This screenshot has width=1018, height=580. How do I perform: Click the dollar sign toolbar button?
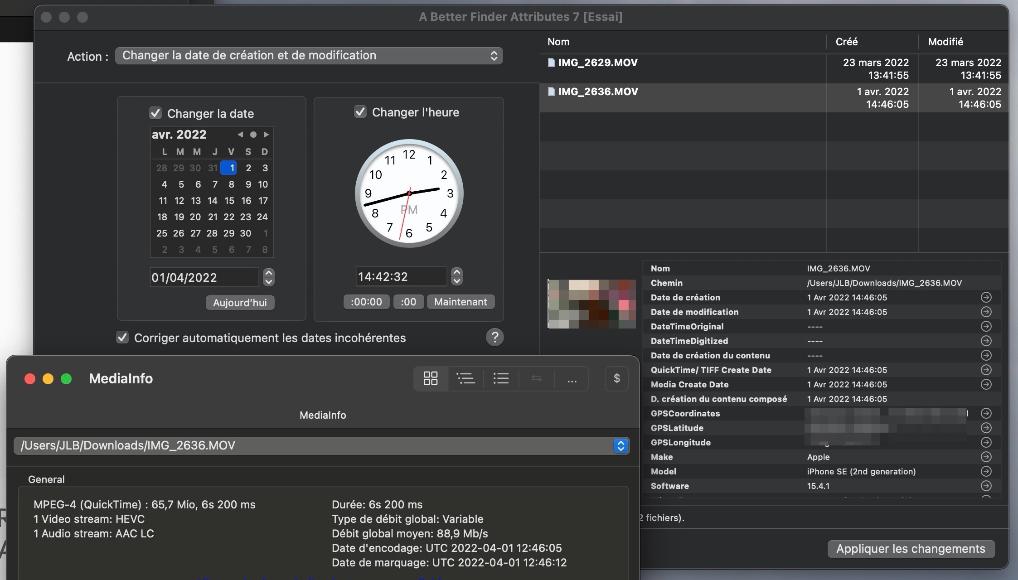pos(616,378)
